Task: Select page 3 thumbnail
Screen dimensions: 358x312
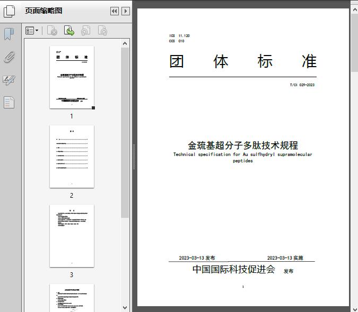Action: pyautogui.click(x=72, y=236)
